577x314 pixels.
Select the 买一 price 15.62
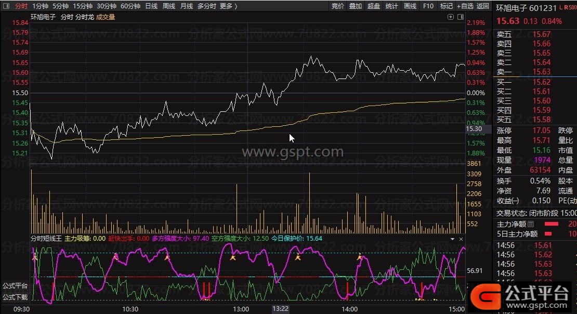(541, 82)
